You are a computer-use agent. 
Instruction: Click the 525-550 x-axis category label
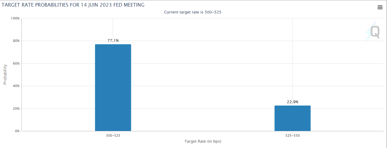click(x=292, y=135)
